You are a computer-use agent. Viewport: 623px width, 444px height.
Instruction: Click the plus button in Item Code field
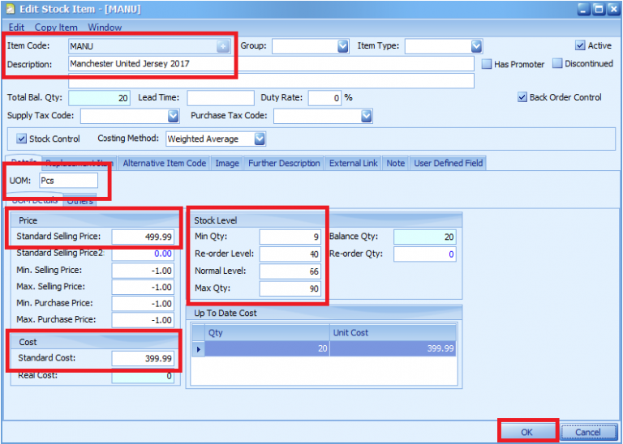(x=223, y=46)
